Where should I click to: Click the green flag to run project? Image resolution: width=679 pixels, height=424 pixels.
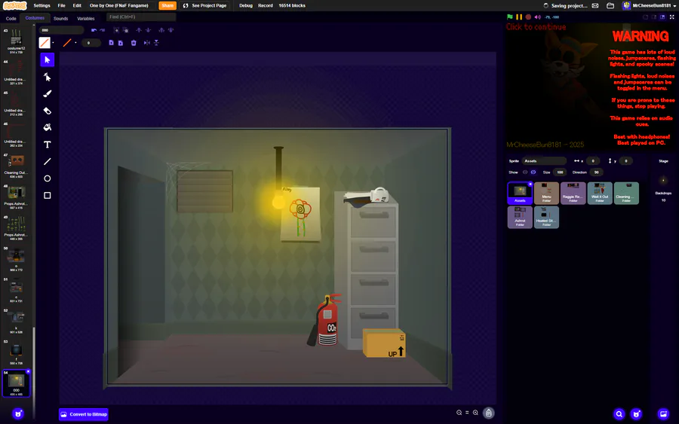(510, 17)
